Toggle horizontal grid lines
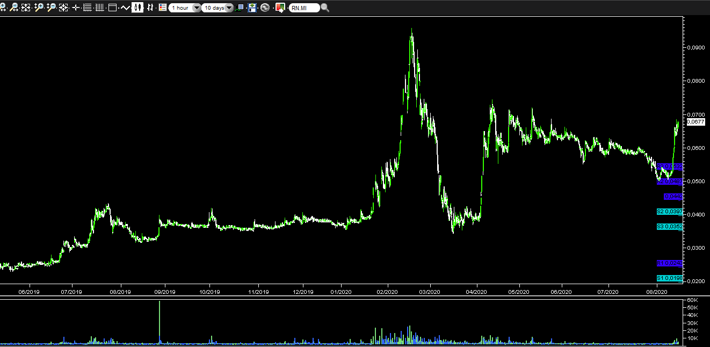This screenshot has width=710, height=347. [x=87, y=8]
